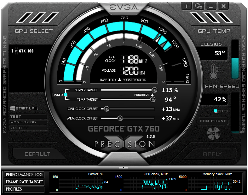This screenshot has width=248, height=195.
Task: Click the Prioritize triangle arrow
Action: click(152, 95)
